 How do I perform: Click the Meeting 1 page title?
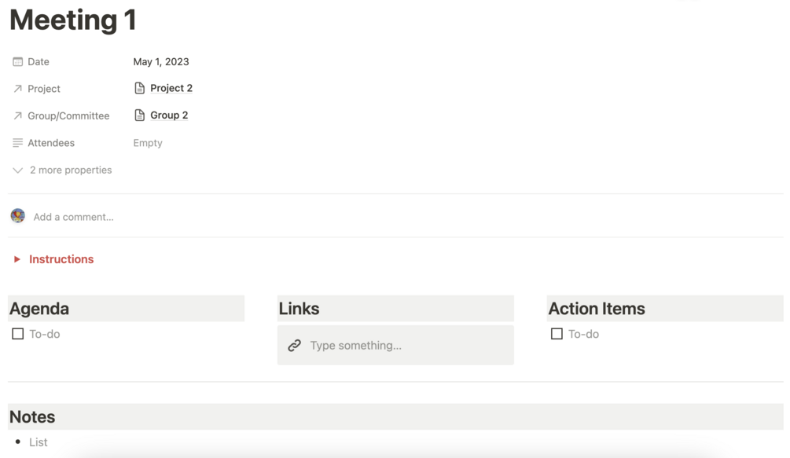tap(73, 20)
